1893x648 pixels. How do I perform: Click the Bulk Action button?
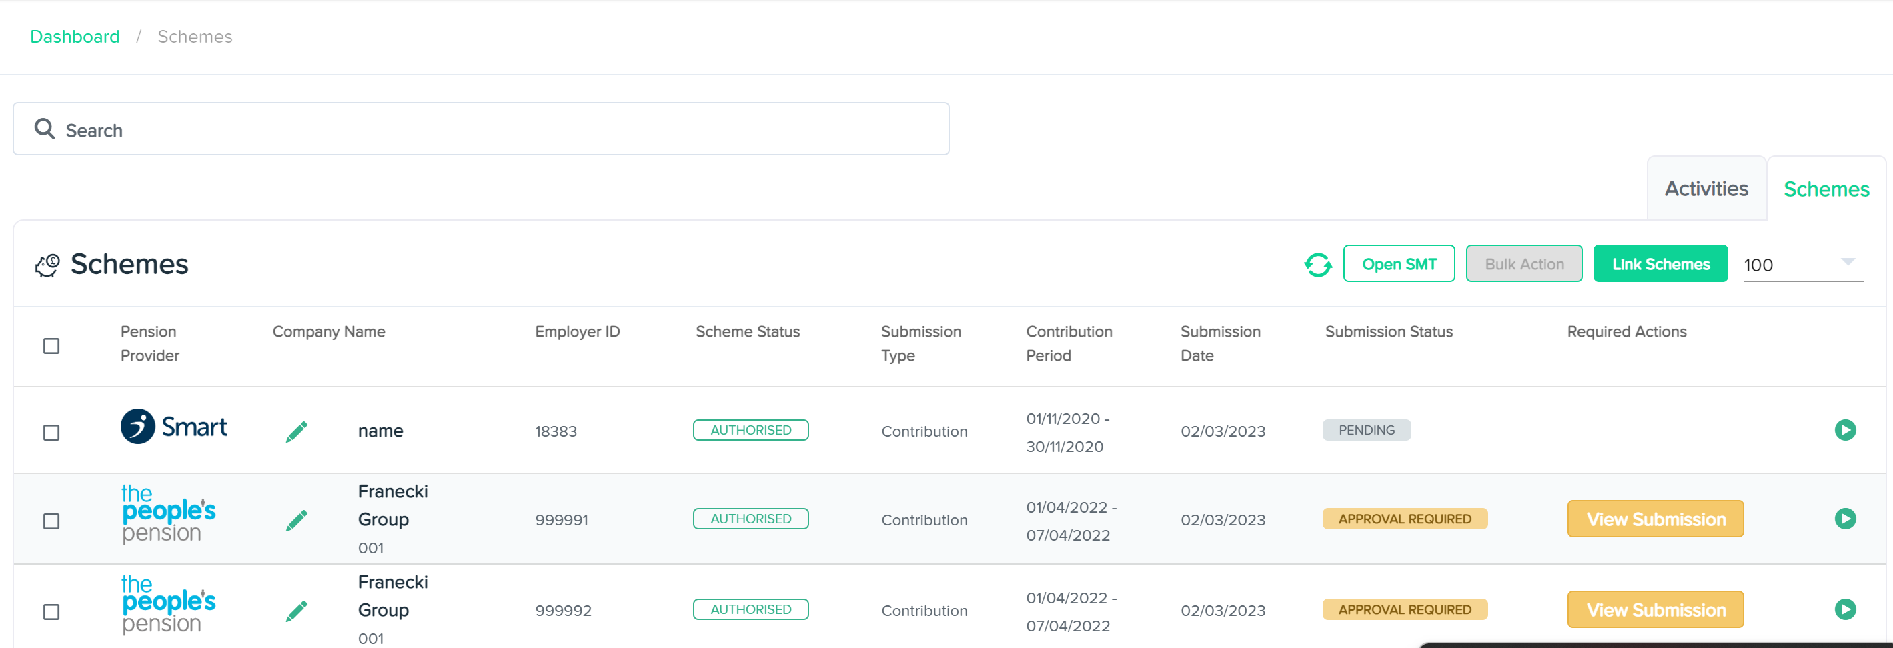point(1524,264)
